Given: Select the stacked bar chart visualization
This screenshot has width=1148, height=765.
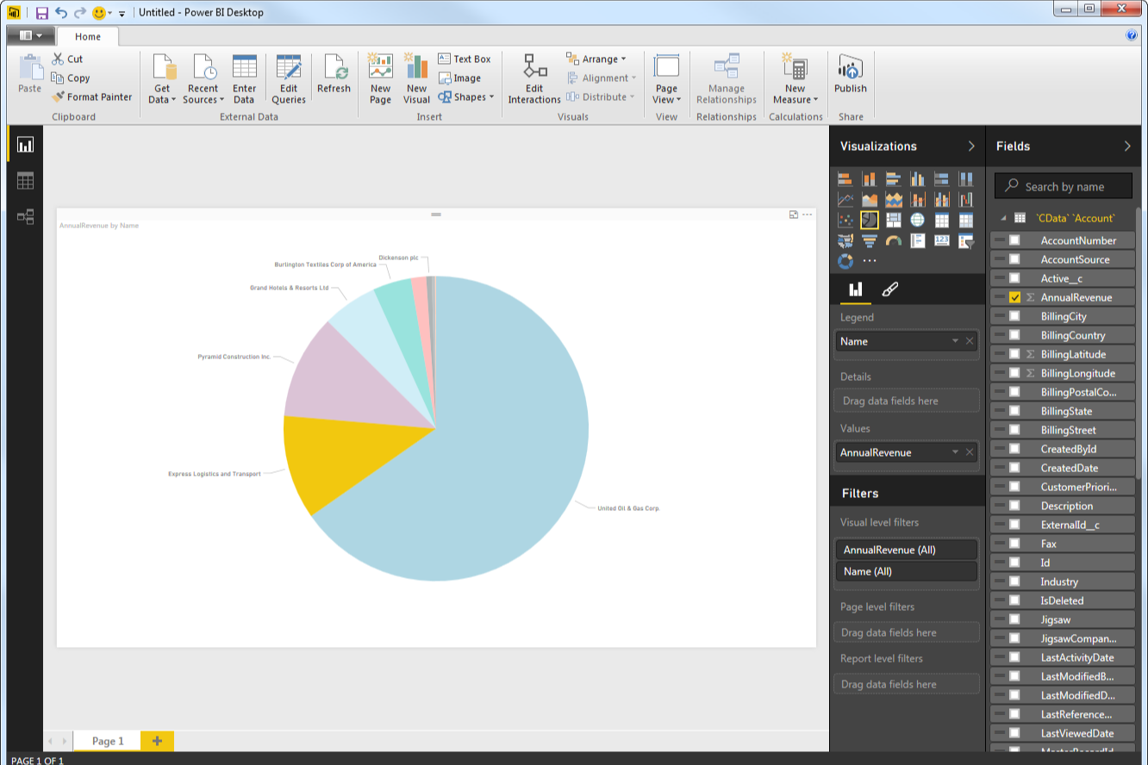Looking at the screenshot, I should (x=845, y=179).
